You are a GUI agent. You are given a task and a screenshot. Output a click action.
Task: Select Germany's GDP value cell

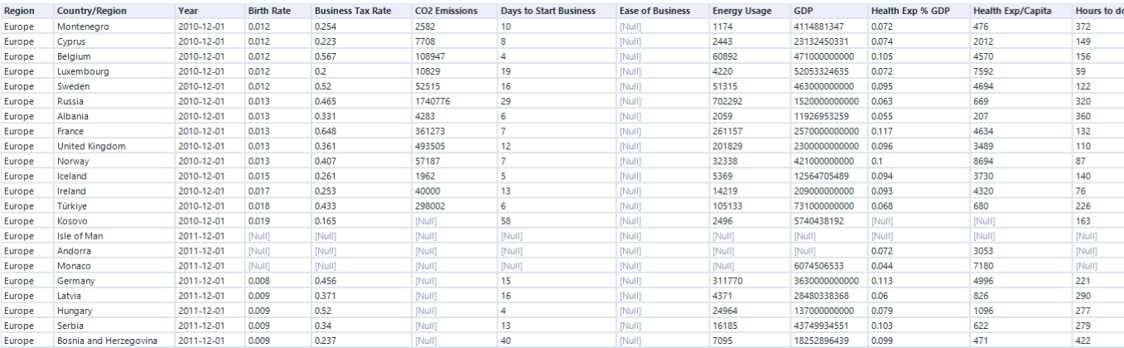click(x=829, y=281)
